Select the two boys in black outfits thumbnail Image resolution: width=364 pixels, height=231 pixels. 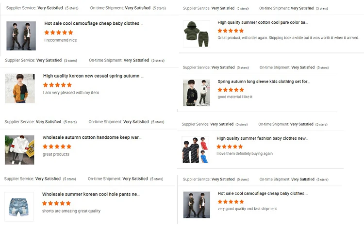[197, 93]
